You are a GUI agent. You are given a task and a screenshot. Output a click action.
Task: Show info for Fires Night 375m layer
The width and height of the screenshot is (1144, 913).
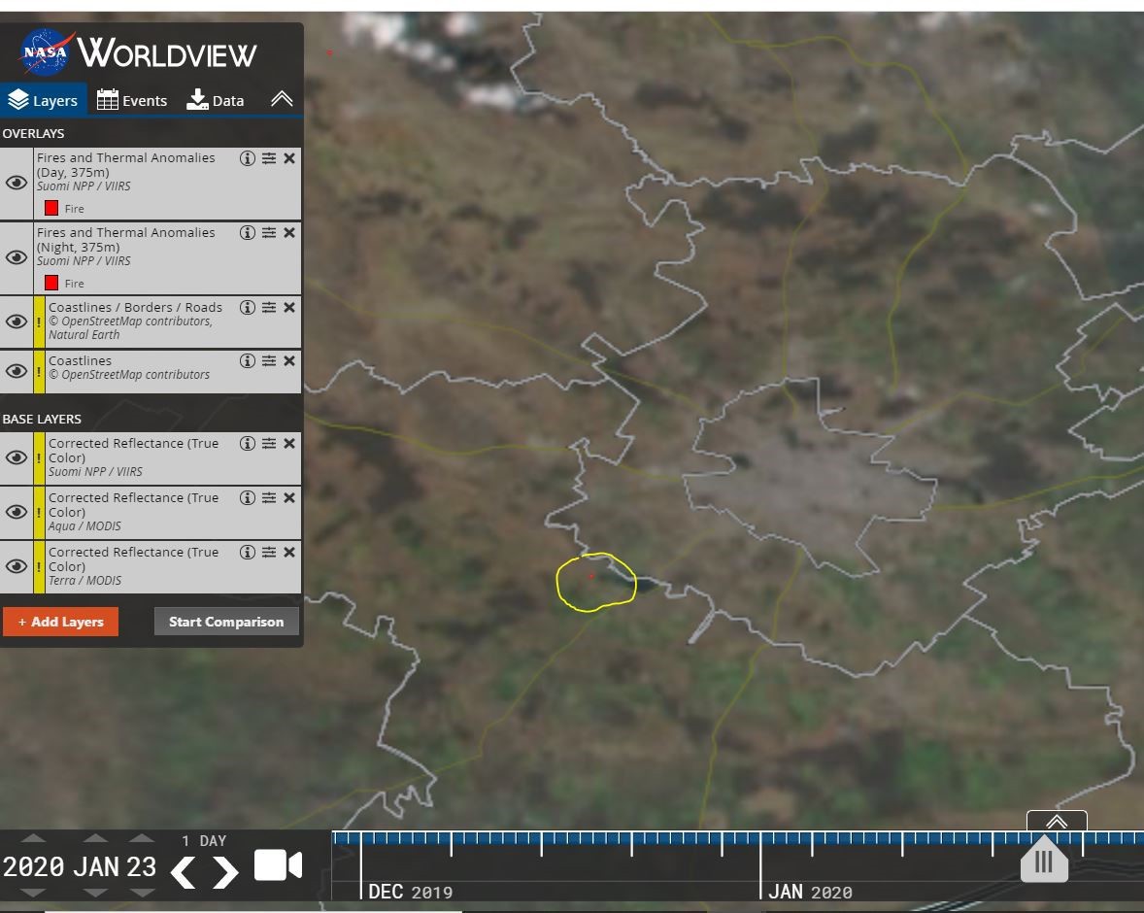(x=248, y=233)
